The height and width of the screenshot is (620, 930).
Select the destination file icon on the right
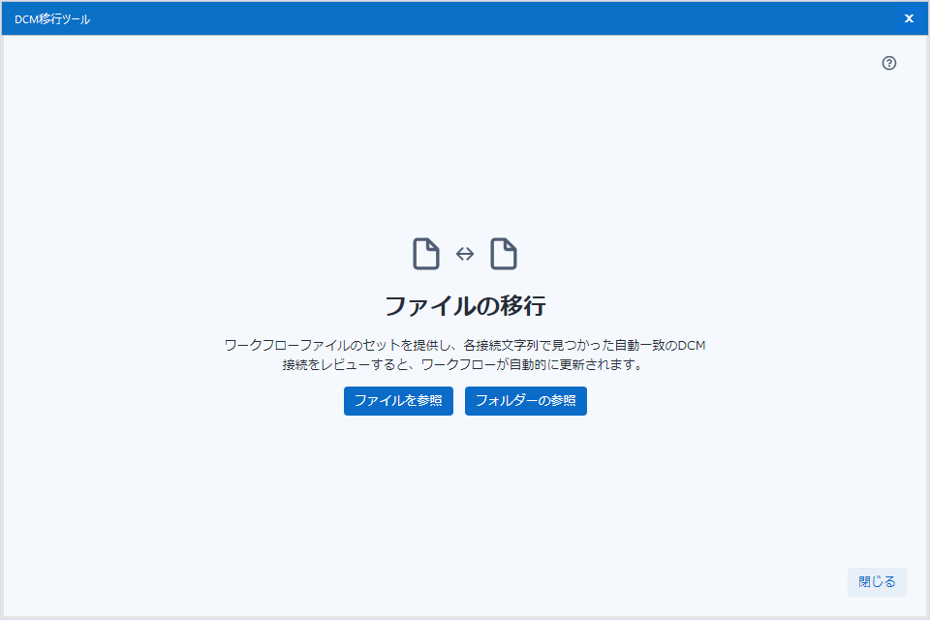pyautogui.click(x=503, y=254)
